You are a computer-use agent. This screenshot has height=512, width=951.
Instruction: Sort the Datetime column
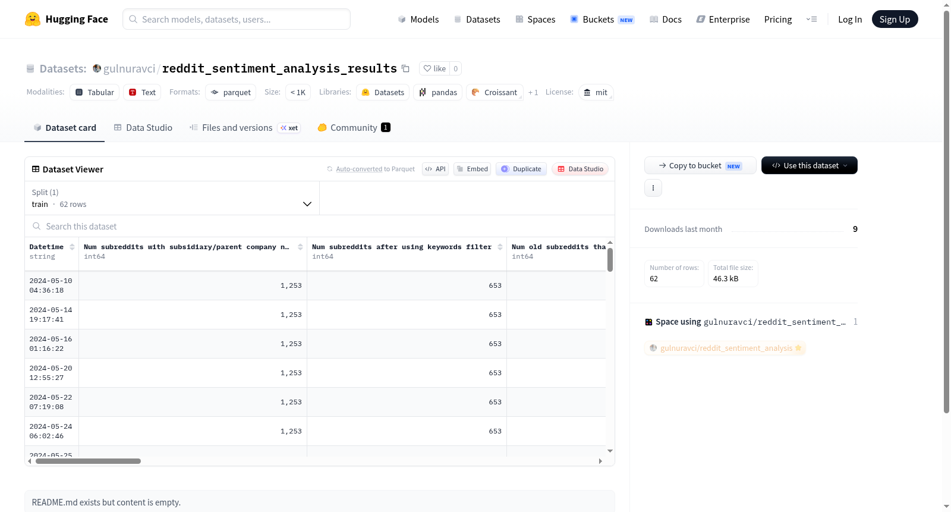tap(72, 247)
